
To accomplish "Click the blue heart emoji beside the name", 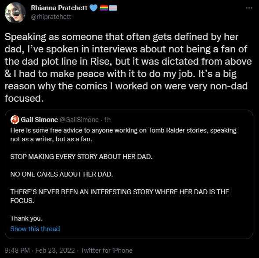I will pos(94,8).
